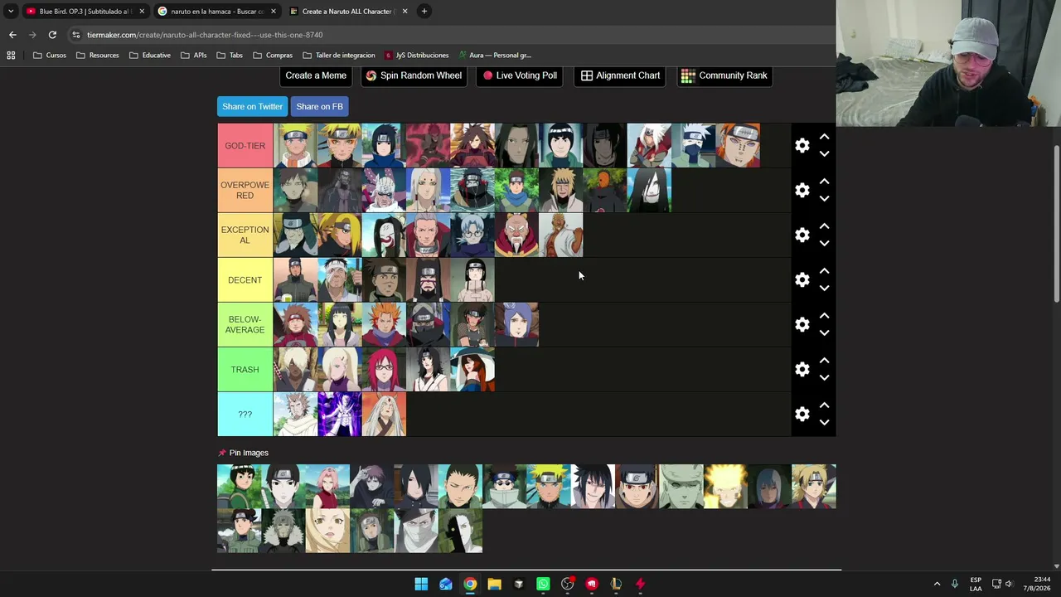
Task: Move DECENT row up with arrow
Action: (x=824, y=271)
